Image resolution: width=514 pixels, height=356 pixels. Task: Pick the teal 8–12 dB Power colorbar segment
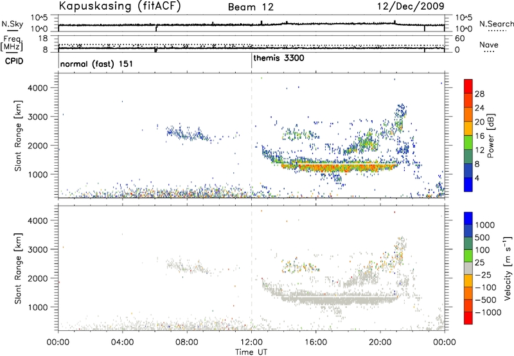(468, 157)
